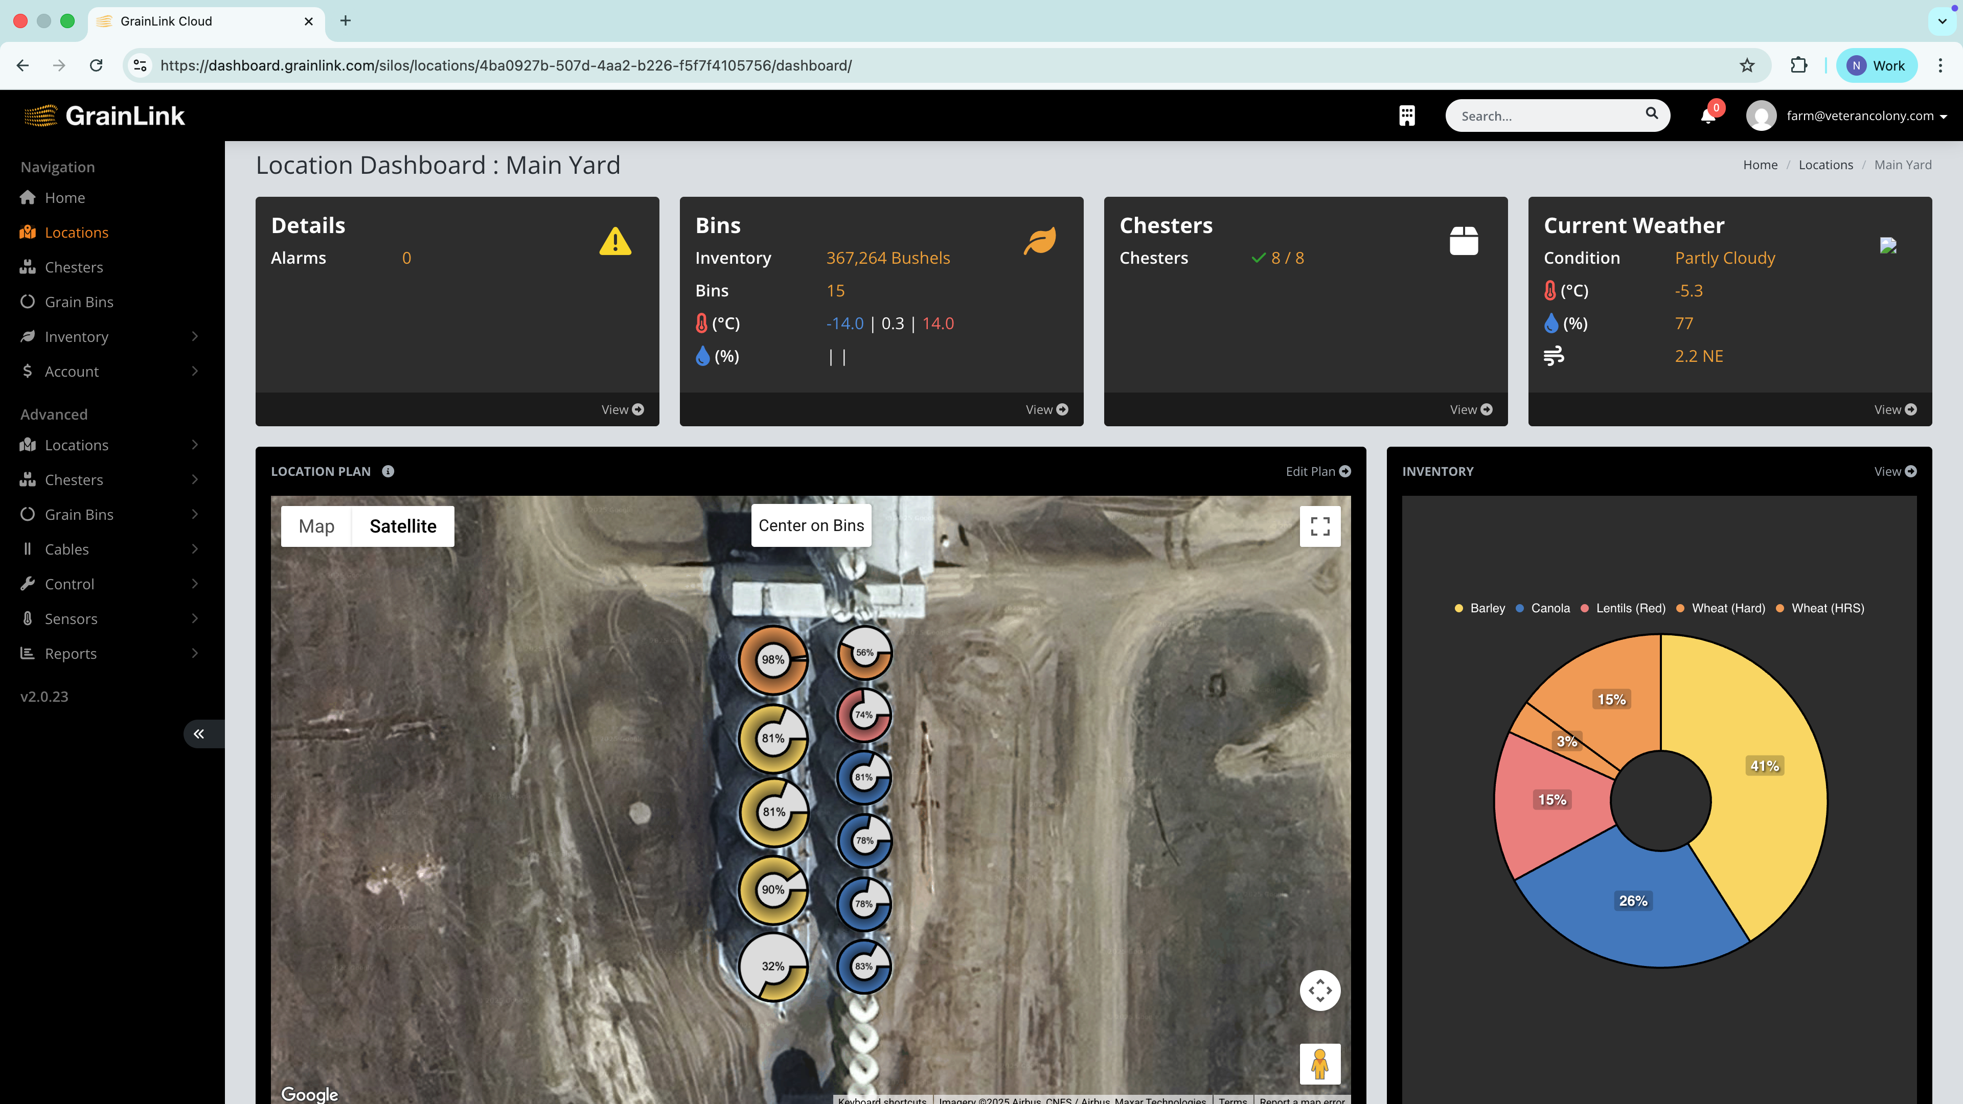Click the Lentils (Red) legend color dot
Viewport: 1963px width, 1104px height.
coord(1584,608)
